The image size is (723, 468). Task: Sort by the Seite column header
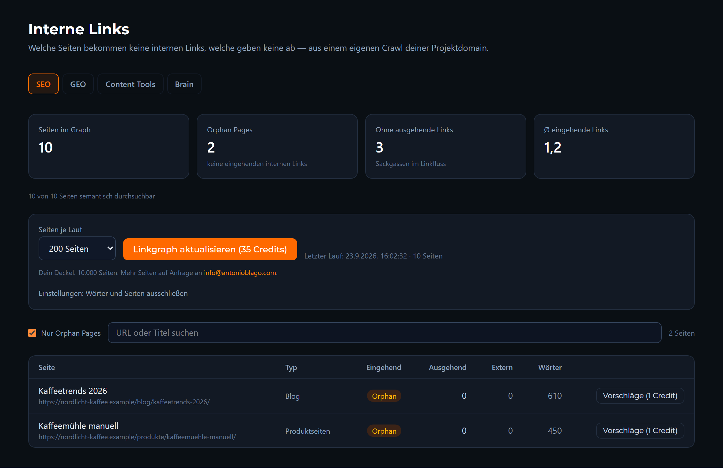click(47, 367)
